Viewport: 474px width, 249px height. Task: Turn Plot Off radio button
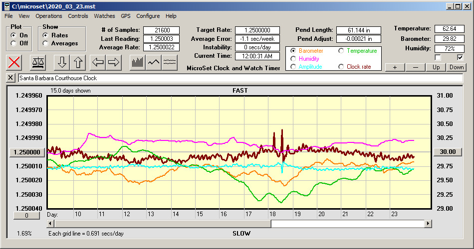(x=13, y=43)
